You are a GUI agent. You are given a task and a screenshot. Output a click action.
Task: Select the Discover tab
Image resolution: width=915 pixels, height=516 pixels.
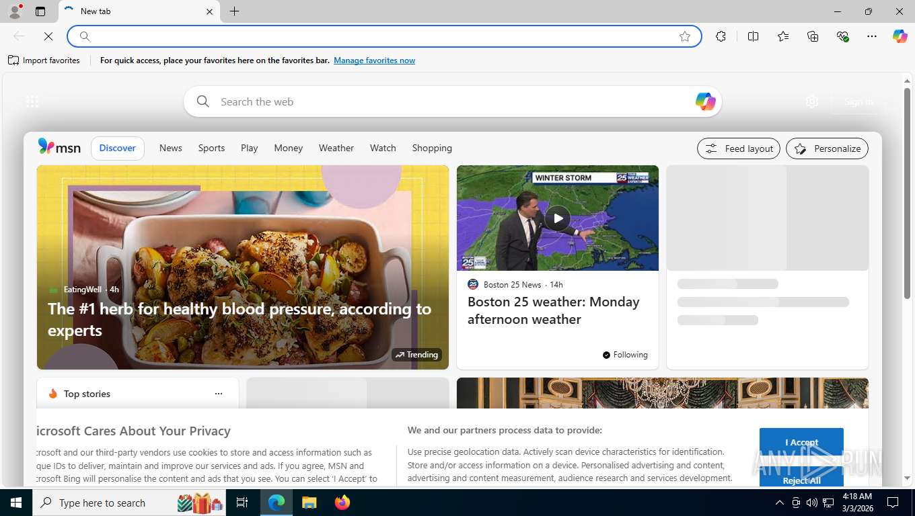tap(118, 148)
